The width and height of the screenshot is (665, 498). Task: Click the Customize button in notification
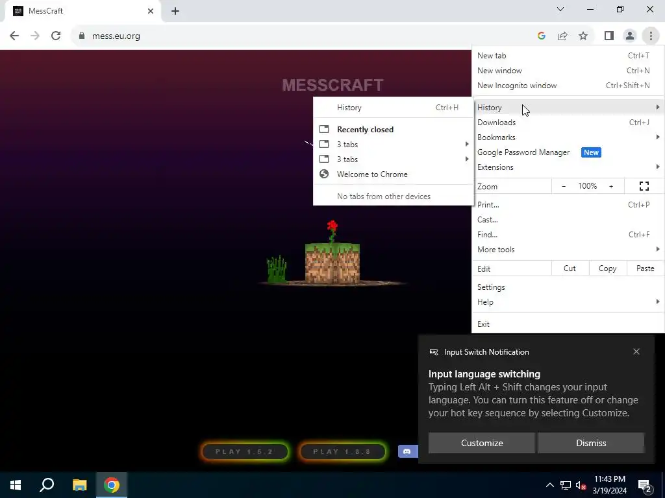482,443
